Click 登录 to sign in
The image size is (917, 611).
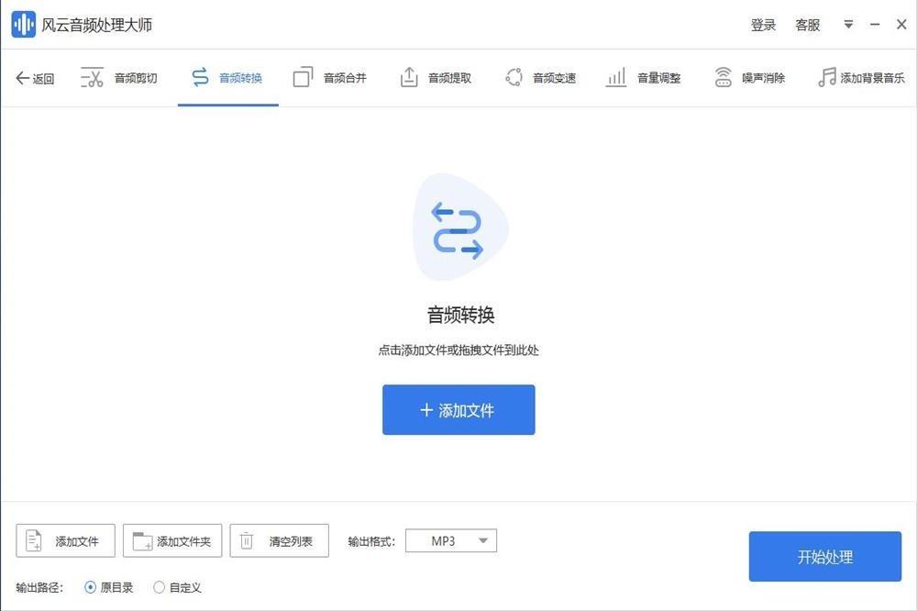(763, 25)
